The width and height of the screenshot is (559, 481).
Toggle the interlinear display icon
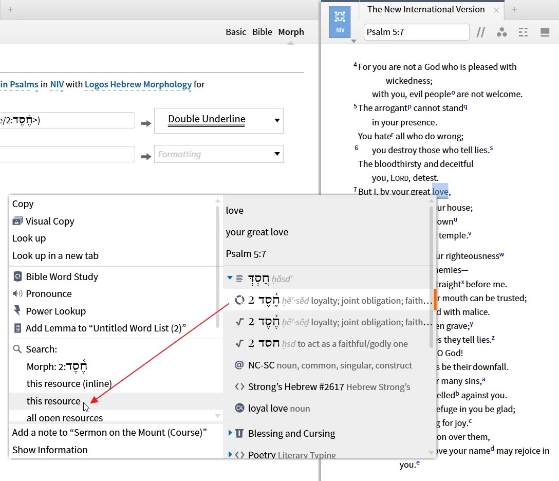[x=523, y=32]
